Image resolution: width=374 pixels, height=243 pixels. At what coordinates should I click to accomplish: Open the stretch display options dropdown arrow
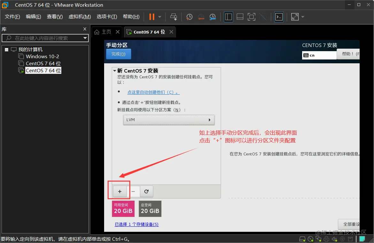(x=303, y=17)
